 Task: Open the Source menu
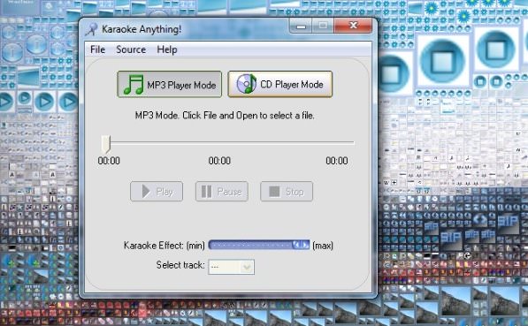tap(131, 49)
